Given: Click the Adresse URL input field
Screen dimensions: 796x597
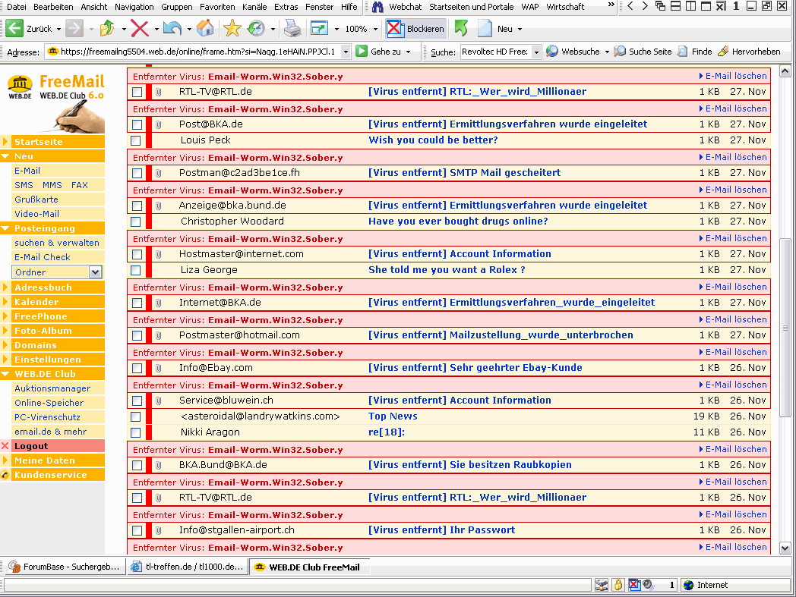Looking at the screenshot, I should (x=198, y=52).
